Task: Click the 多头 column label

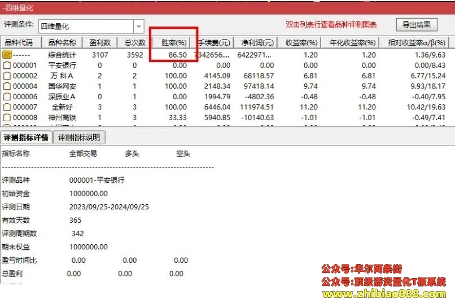Action: pyautogui.click(x=132, y=153)
